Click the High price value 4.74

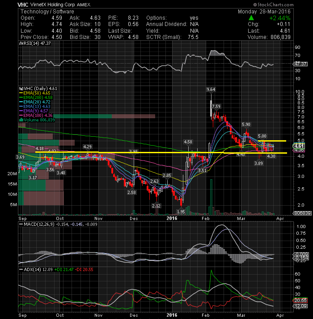tap(57, 24)
